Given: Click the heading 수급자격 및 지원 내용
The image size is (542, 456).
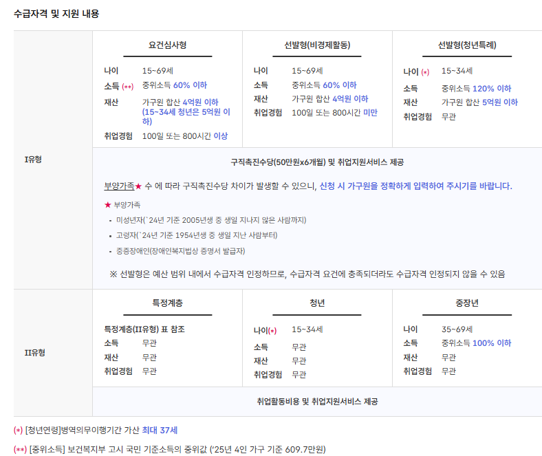Looking at the screenshot, I should (x=56, y=14).
